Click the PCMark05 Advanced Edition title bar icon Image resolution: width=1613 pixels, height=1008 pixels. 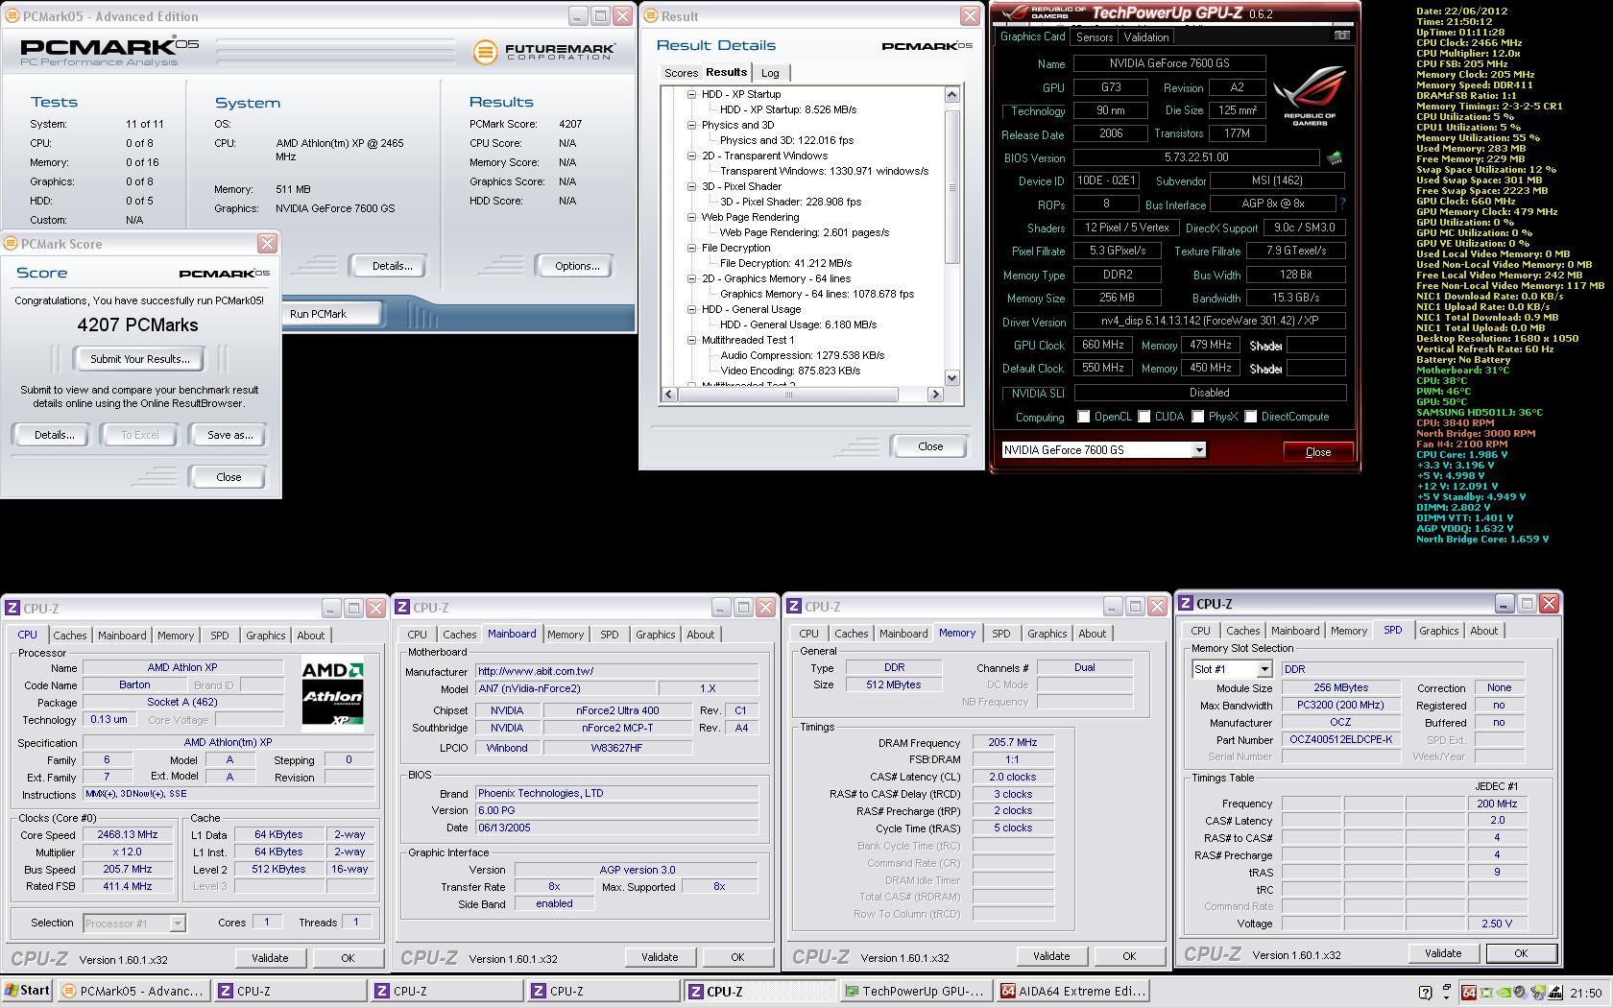tap(11, 16)
